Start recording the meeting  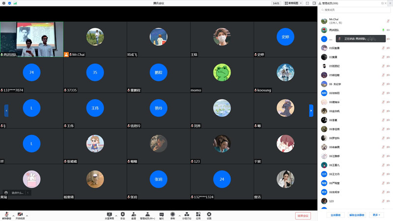point(172,216)
